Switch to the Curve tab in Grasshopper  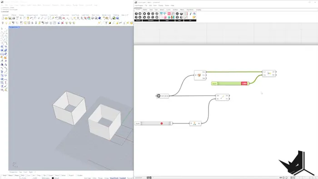169,10
